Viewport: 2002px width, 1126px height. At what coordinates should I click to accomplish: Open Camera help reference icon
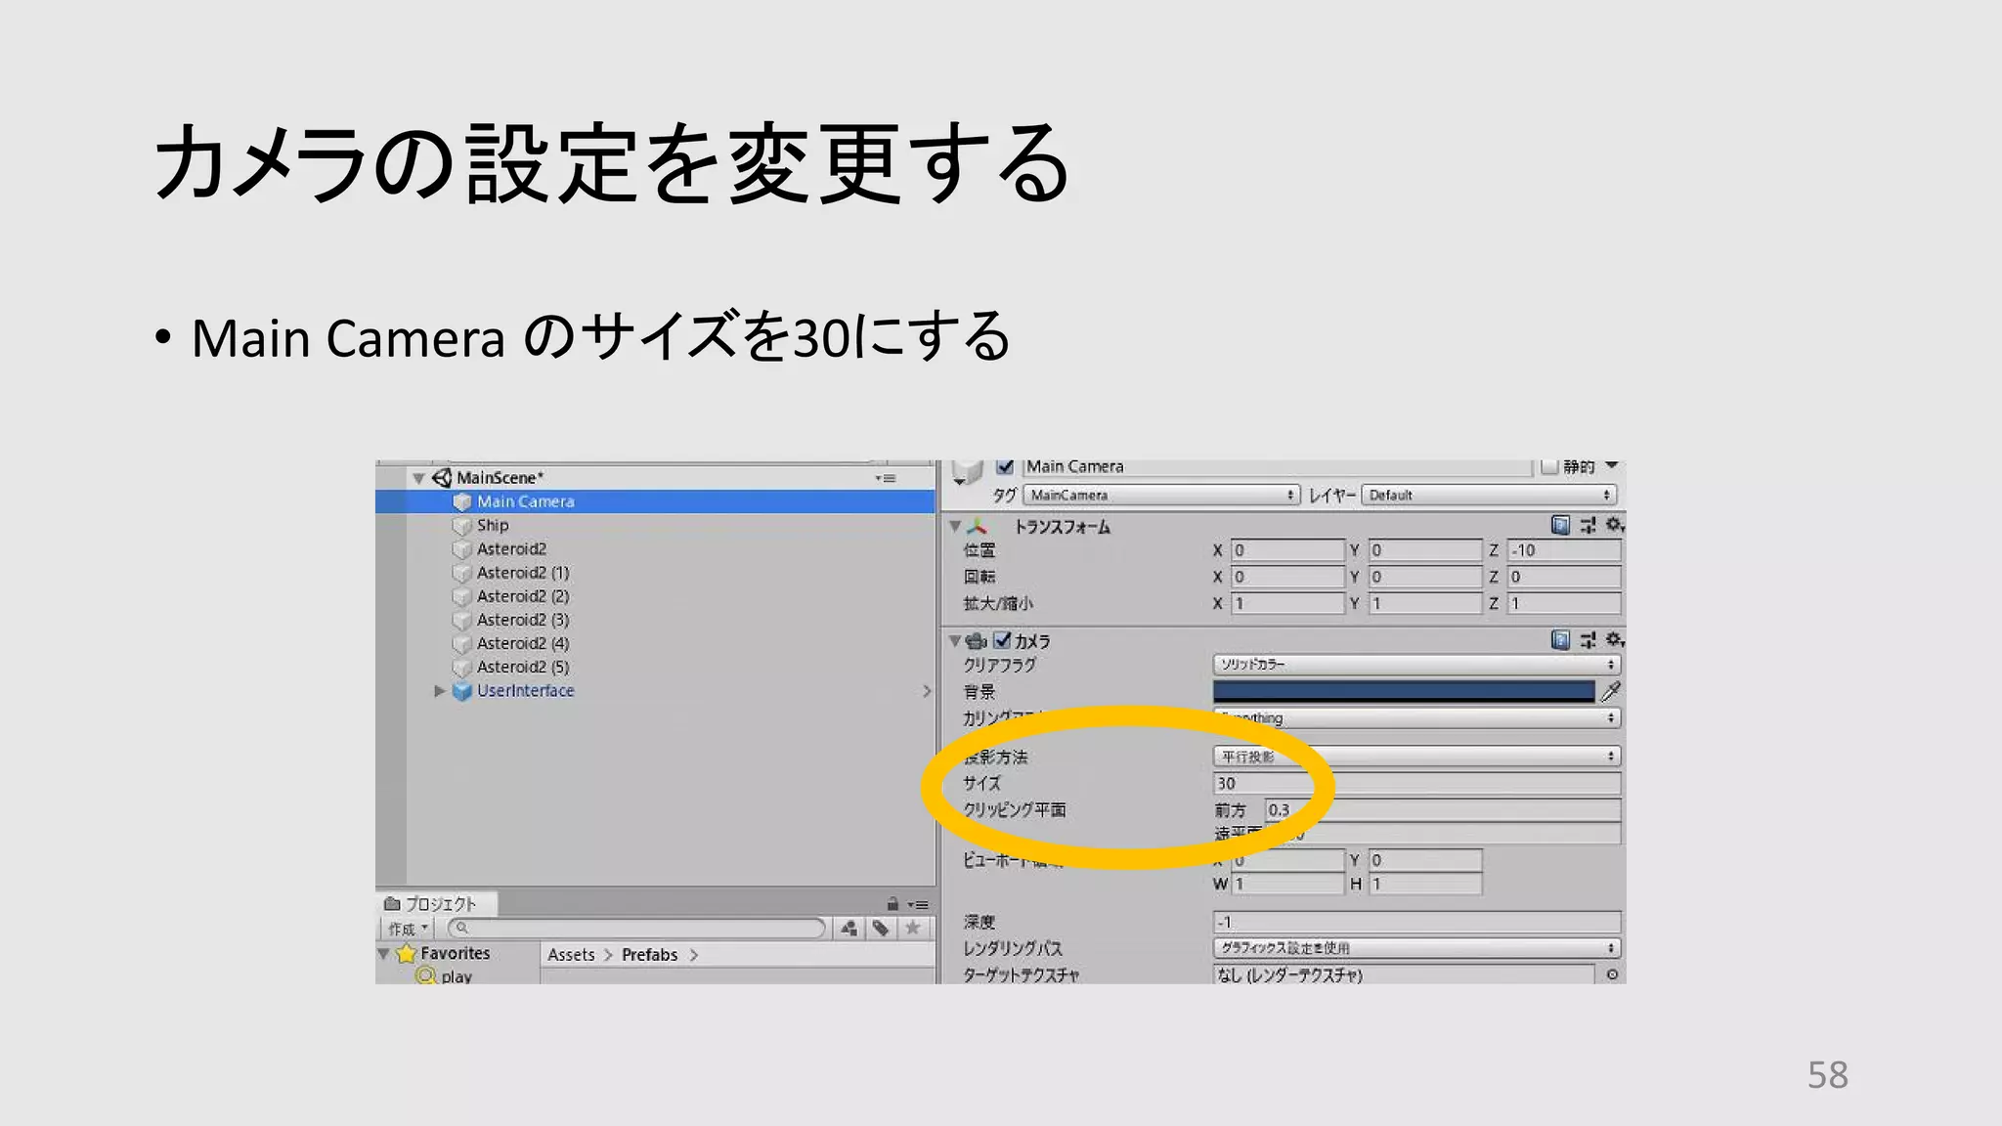point(1560,640)
